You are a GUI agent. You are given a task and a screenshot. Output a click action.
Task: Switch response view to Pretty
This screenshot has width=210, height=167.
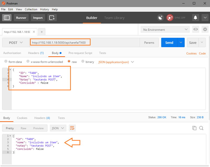pyautogui.click(x=10, y=128)
